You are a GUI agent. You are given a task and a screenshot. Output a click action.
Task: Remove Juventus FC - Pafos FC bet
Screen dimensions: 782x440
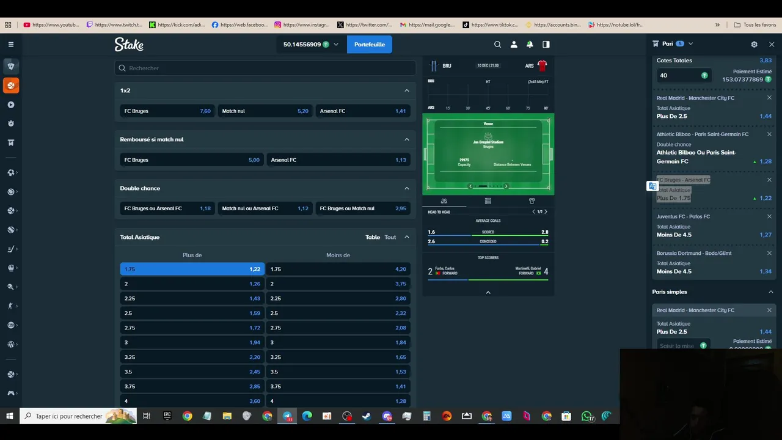(769, 216)
